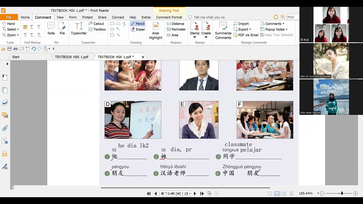Click Summarize Comments
The height and width of the screenshot is (204, 363).
click(x=223, y=31)
